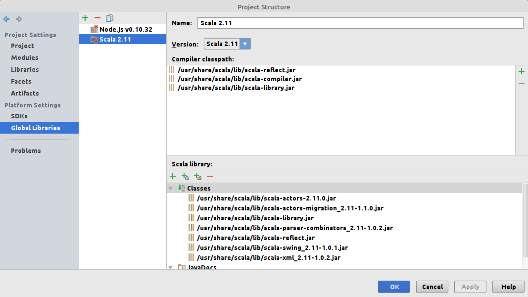Navigate back with the left arrow
The image size is (528, 297).
pos(6,19)
